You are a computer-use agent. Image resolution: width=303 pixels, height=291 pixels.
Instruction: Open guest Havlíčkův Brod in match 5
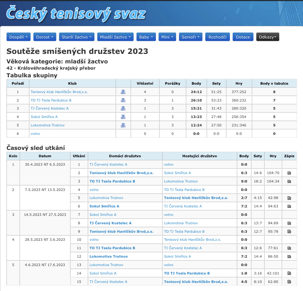coord(196,198)
